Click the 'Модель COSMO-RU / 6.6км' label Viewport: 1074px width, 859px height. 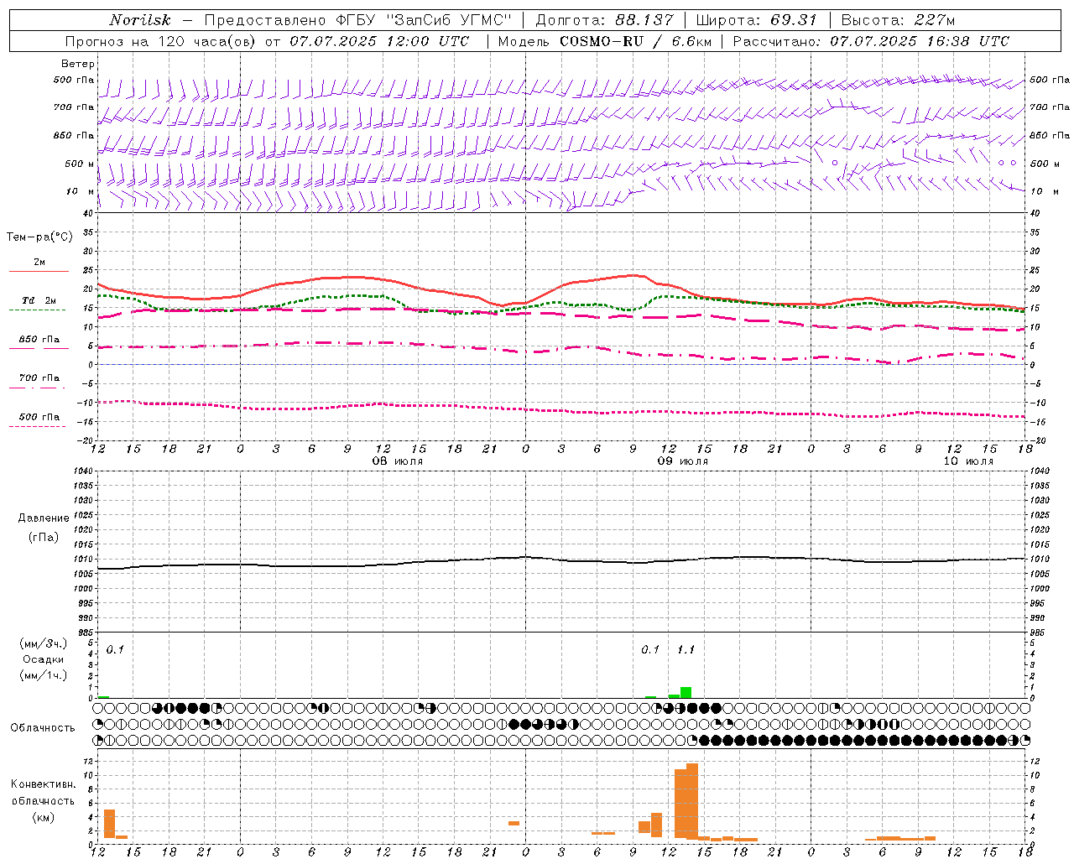[x=604, y=41]
